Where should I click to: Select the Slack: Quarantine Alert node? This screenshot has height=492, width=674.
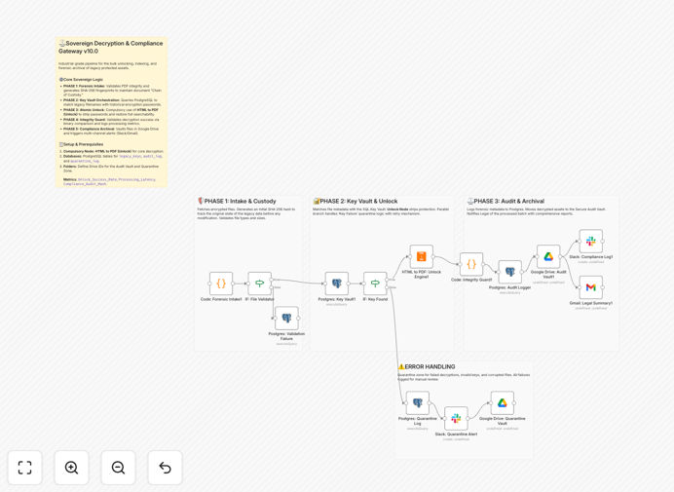tap(456, 419)
